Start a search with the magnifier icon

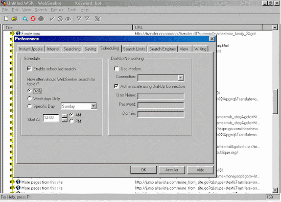coord(25,19)
